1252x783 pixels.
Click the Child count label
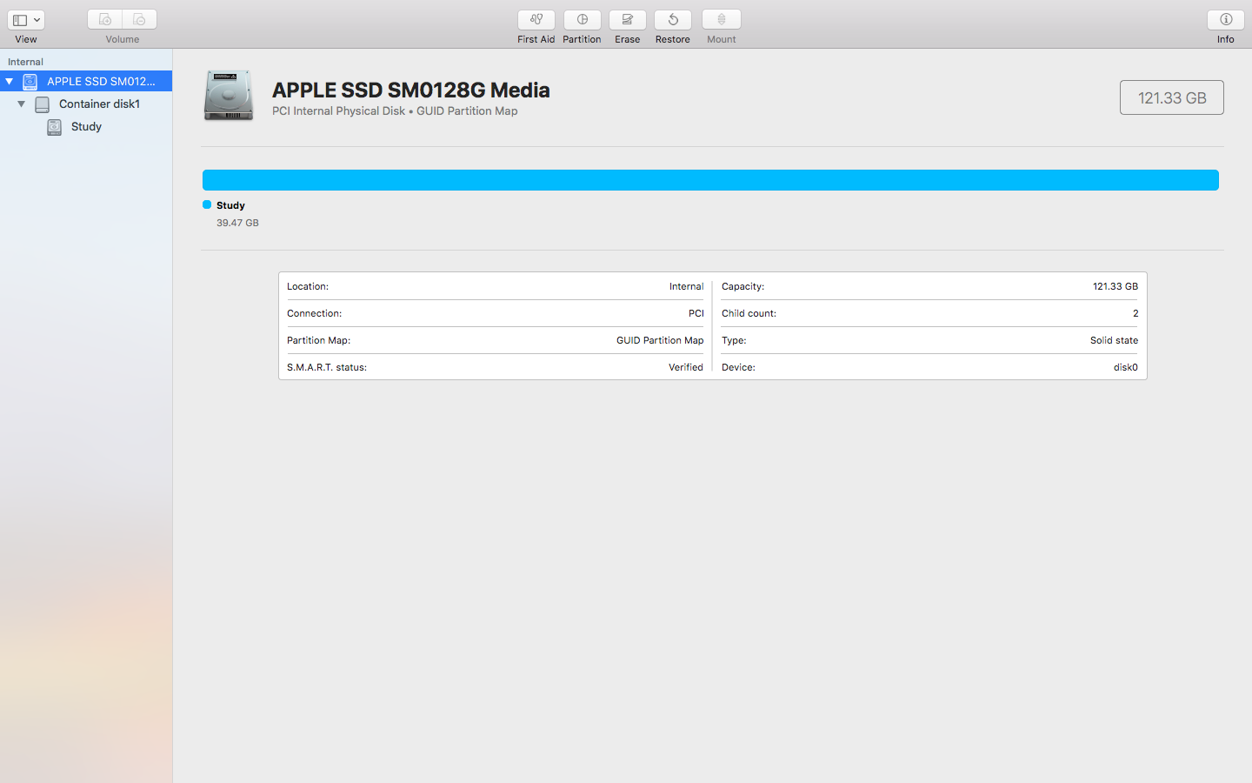(x=749, y=313)
